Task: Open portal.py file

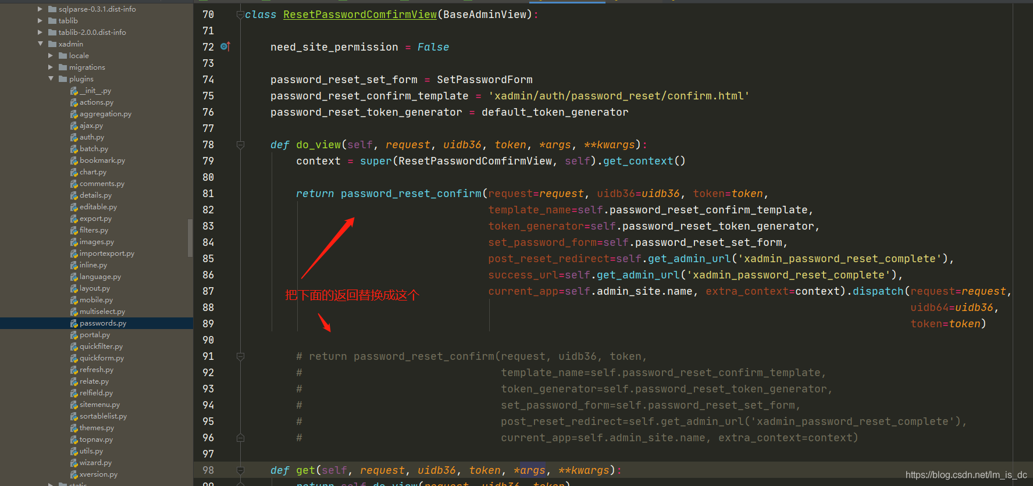Action: [x=95, y=335]
